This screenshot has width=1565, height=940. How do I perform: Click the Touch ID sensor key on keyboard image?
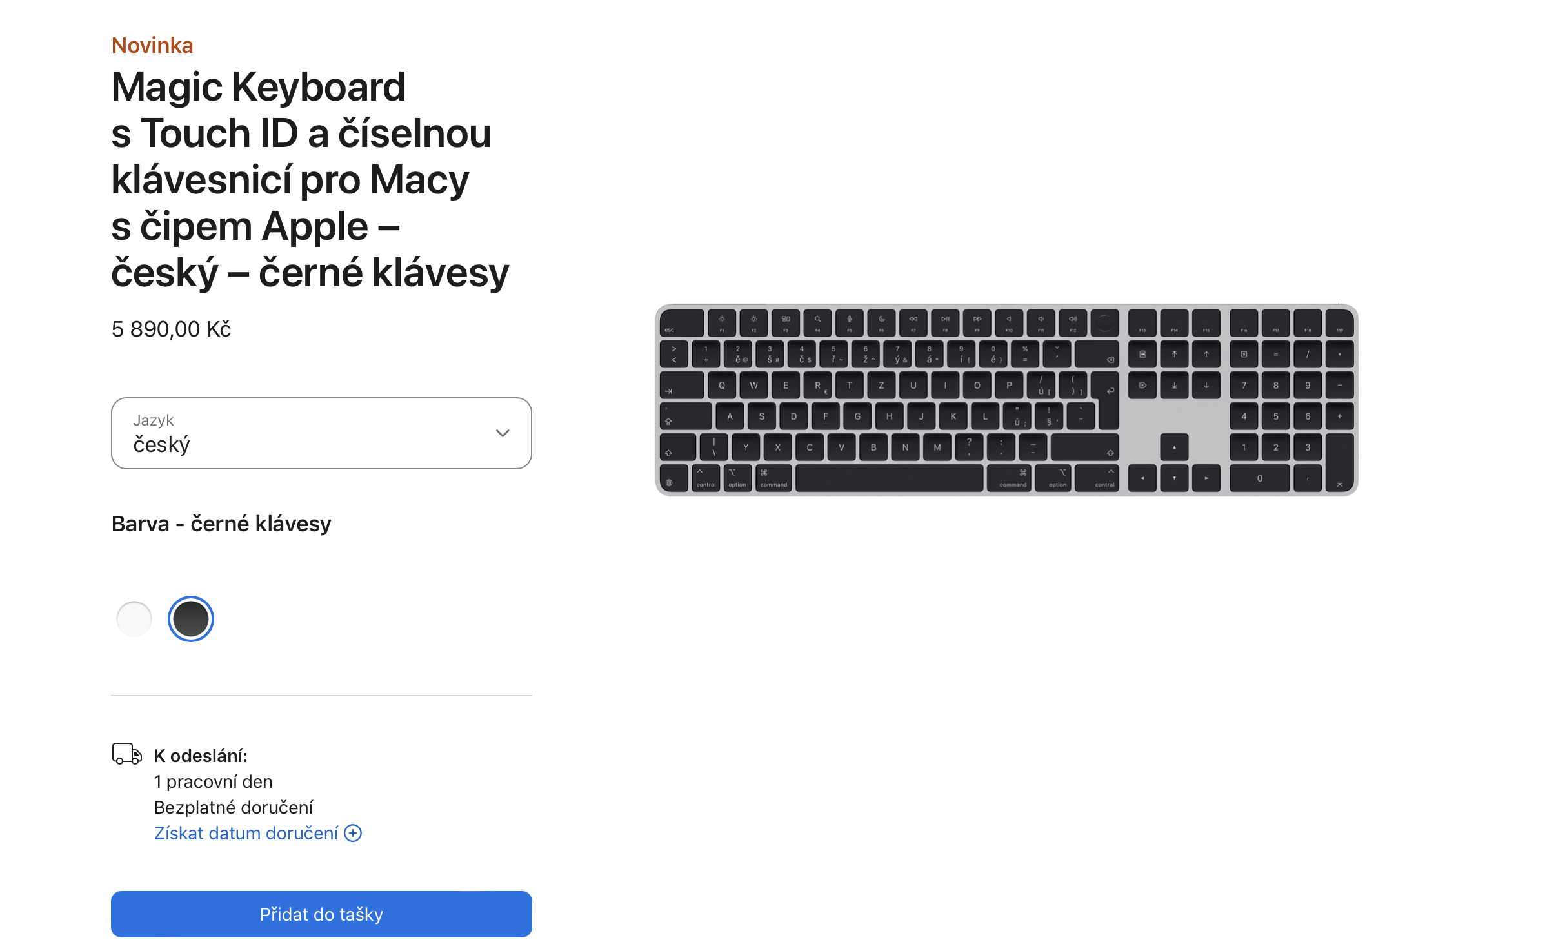pyautogui.click(x=1106, y=322)
